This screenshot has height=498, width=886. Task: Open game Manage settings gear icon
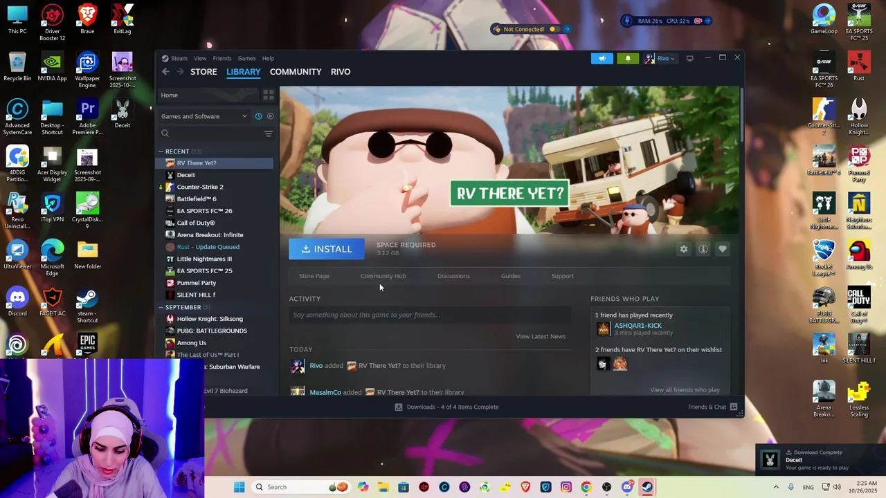684,249
